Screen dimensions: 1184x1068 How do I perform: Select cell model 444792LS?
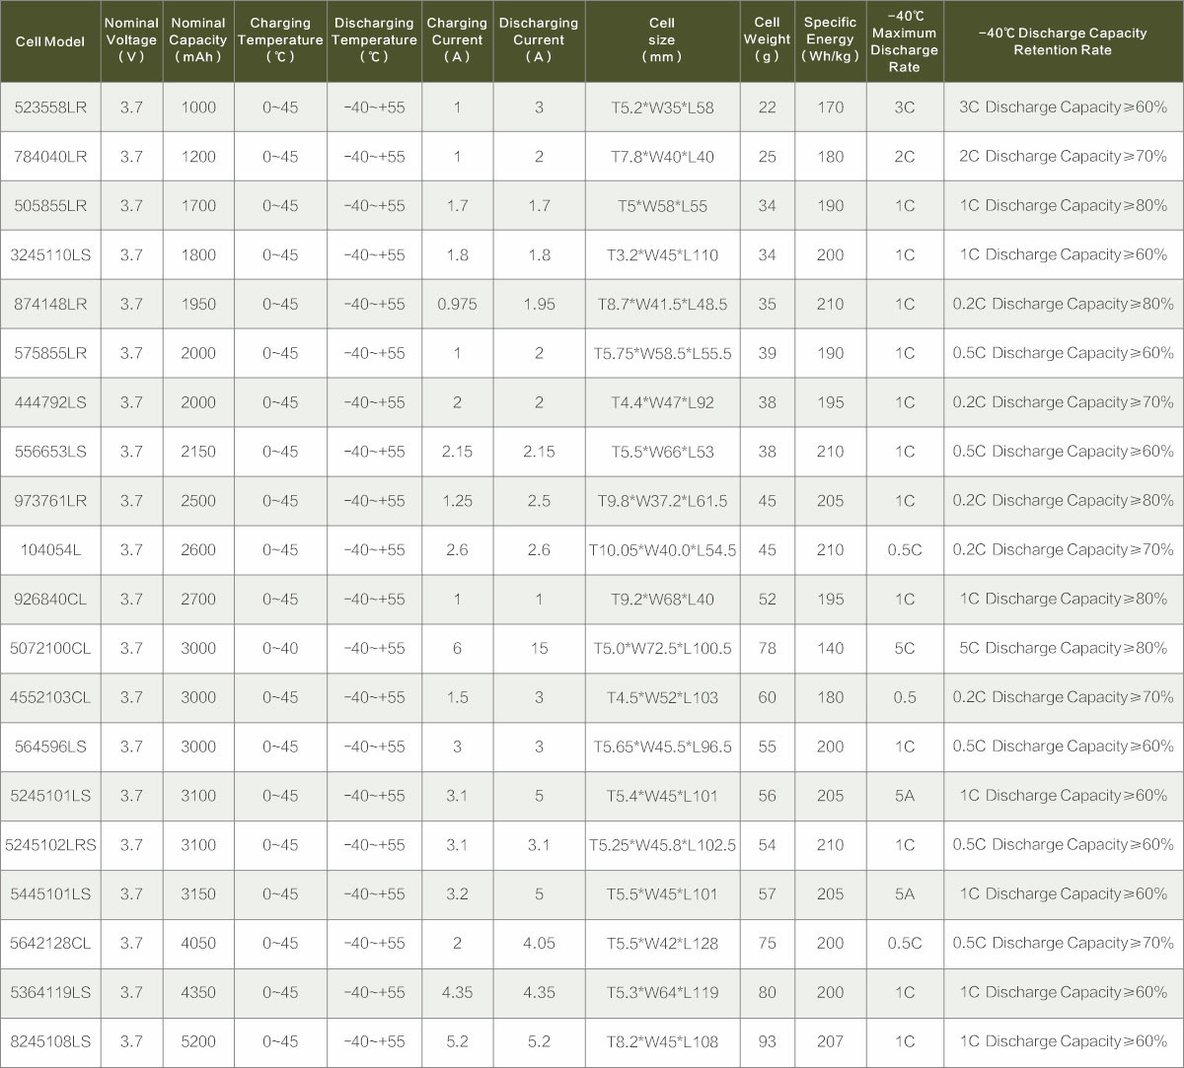(x=50, y=402)
